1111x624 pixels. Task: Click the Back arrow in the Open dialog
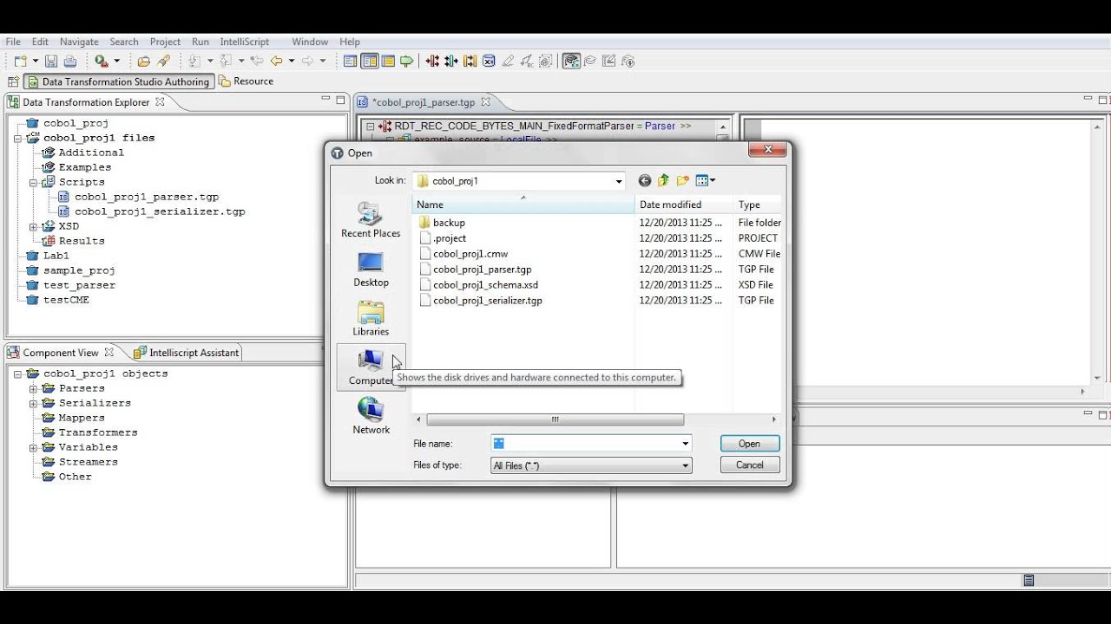point(644,180)
